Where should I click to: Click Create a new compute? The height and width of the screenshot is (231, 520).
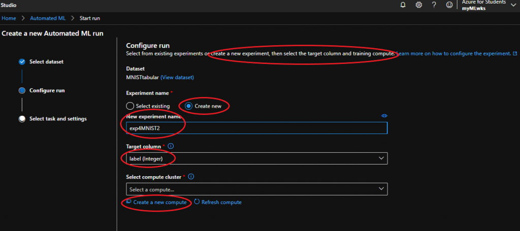click(x=160, y=202)
